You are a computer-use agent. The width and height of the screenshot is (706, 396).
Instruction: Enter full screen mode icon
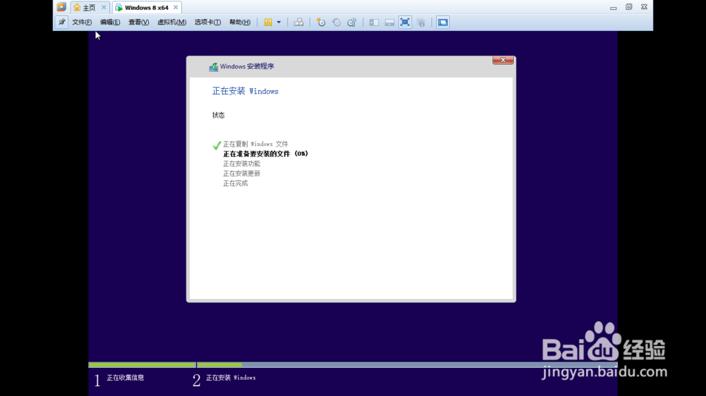tap(405, 22)
